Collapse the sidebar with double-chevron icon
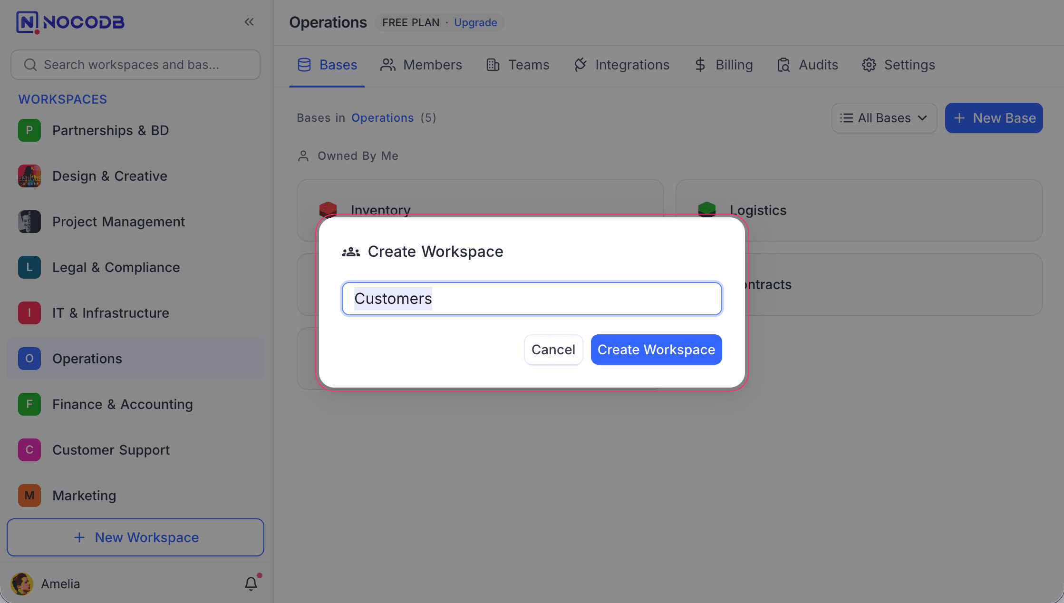Screen dimensions: 1064x603 (x=249, y=22)
